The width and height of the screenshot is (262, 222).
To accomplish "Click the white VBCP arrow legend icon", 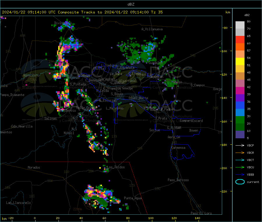I will [x=240, y=145].
